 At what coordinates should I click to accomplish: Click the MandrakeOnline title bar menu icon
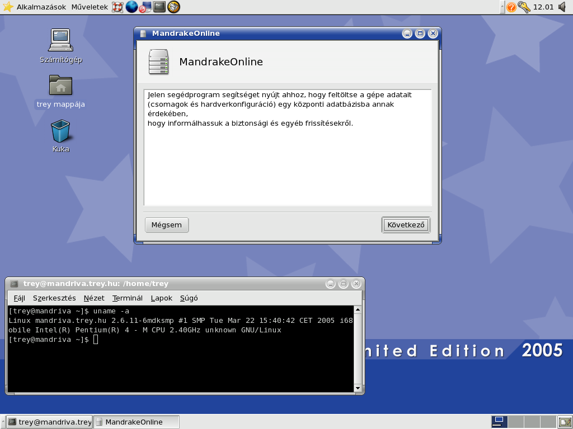143,34
